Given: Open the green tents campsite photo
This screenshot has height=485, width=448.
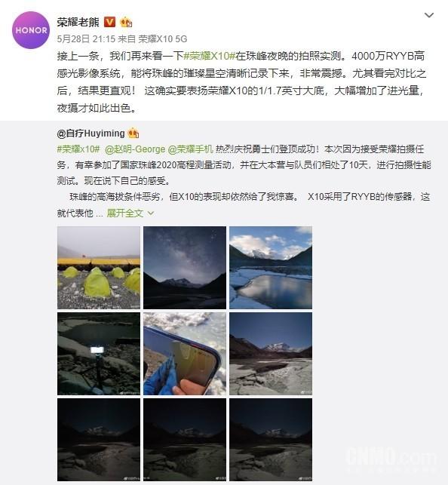Looking at the screenshot, I should (x=99, y=268).
